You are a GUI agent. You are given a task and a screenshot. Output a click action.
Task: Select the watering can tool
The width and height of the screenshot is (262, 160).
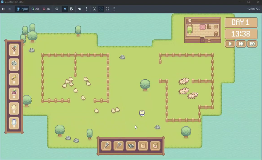[x=131, y=146]
